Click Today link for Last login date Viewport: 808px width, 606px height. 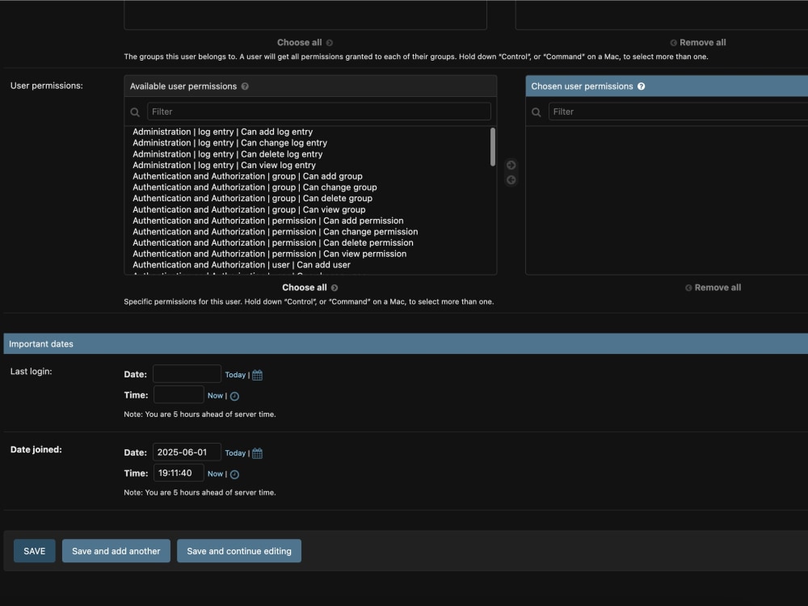(x=235, y=375)
